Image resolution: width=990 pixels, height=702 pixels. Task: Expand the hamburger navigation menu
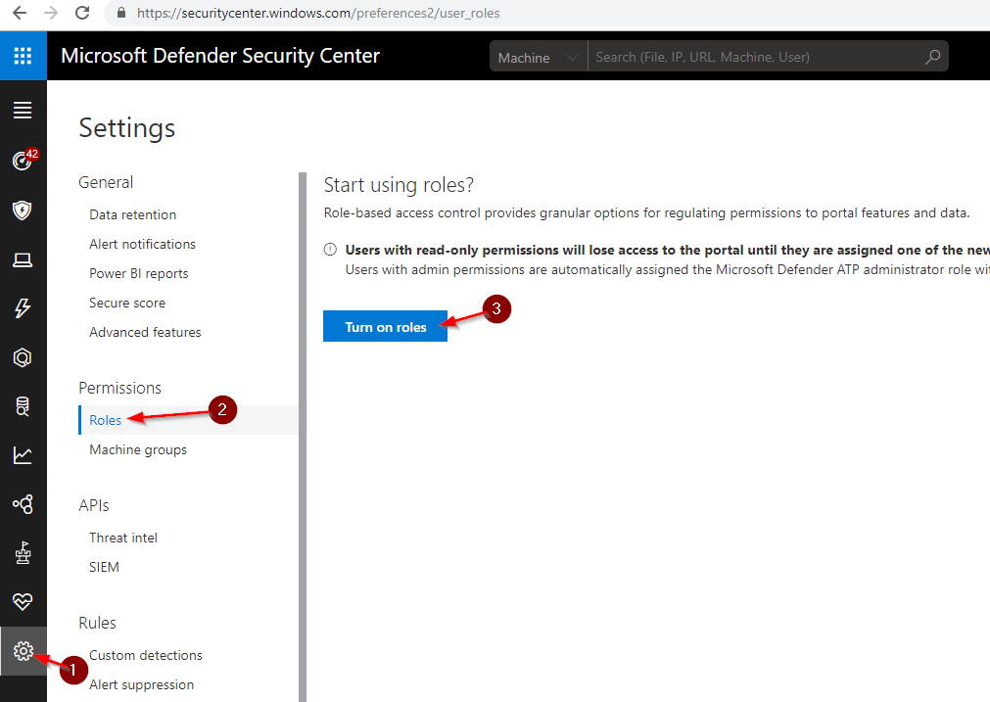pos(23,111)
